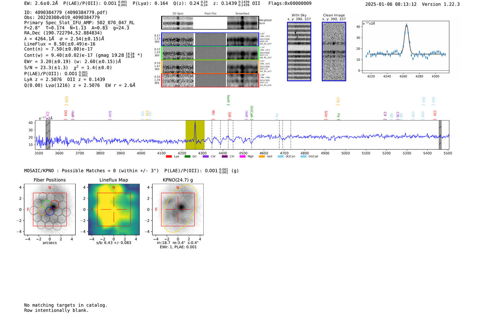The image size is (484, 329).
Task: Click the magenta MgII legend swatch
Action: pos(242,156)
